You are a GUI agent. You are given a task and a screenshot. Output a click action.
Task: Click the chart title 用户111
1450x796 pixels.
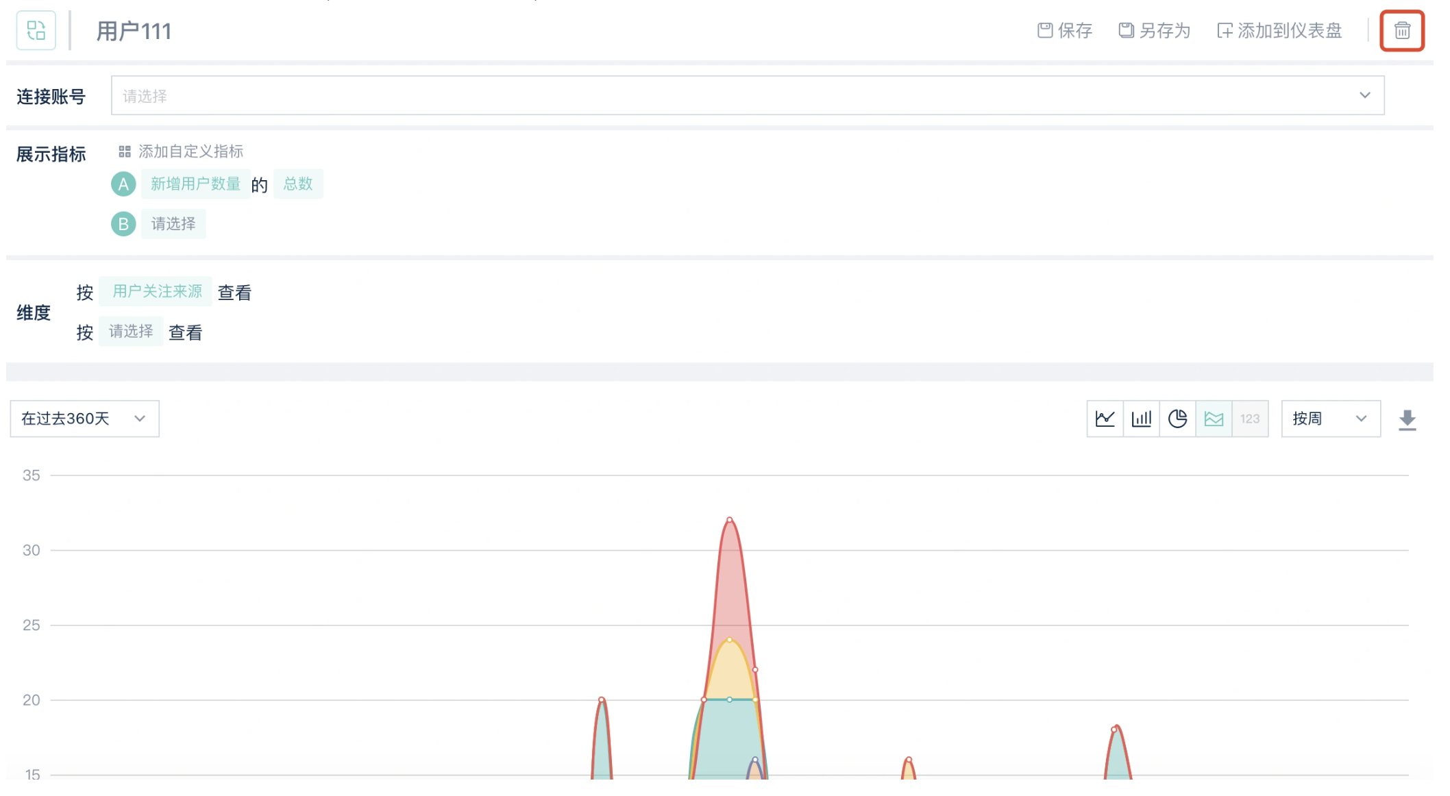click(x=134, y=31)
